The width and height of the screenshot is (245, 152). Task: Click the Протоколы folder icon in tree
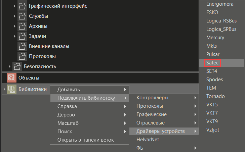coord(22,56)
